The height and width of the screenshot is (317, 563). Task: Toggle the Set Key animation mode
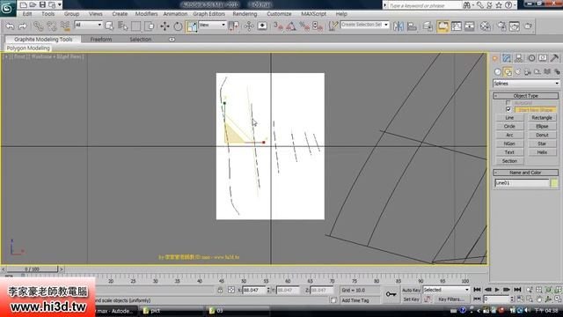pyautogui.click(x=411, y=299)
